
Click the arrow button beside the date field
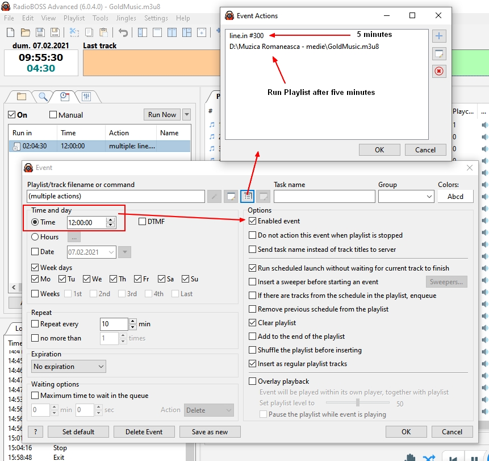click(x=124, y=252)
